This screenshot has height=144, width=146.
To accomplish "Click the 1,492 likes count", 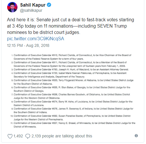I will coord(18,136).
